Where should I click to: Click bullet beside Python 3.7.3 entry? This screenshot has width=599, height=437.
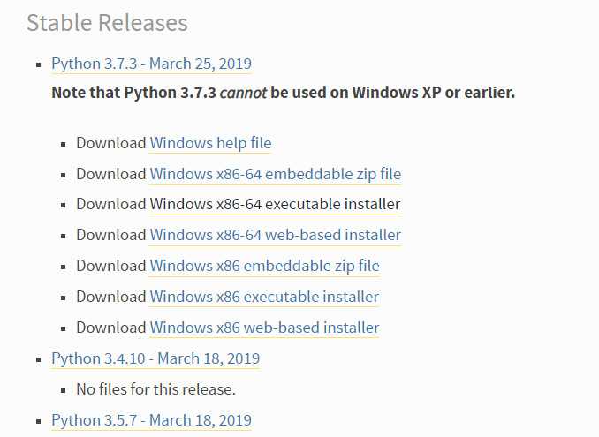(x=38, y=64)
